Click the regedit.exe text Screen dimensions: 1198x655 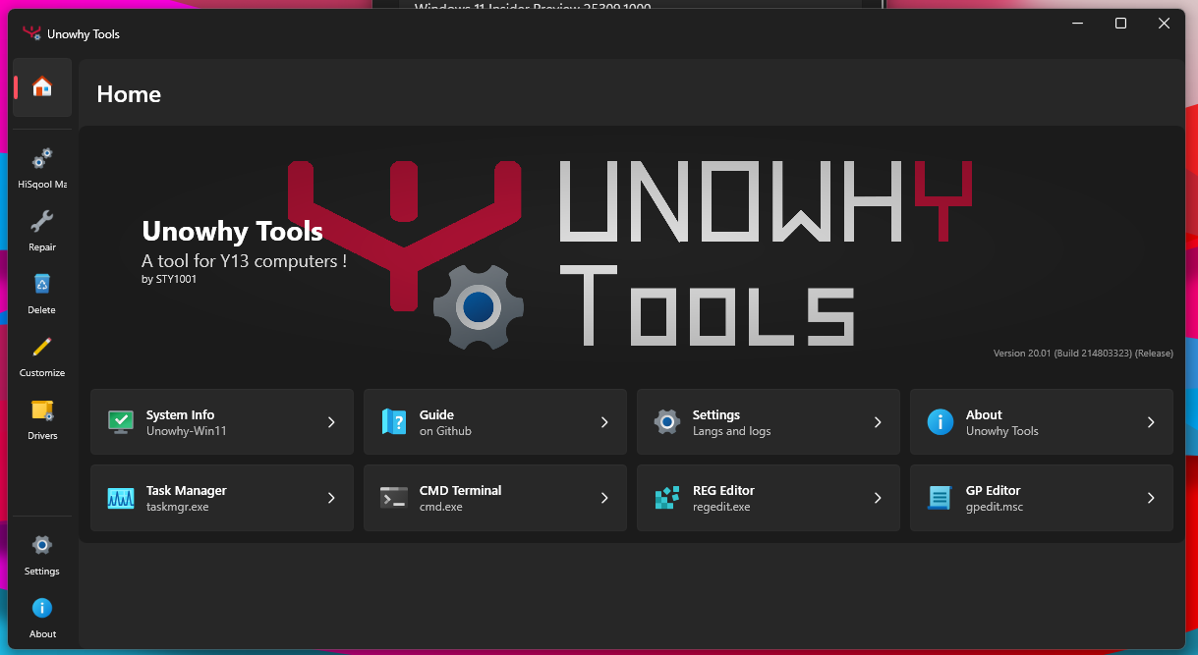pos(721,507)
